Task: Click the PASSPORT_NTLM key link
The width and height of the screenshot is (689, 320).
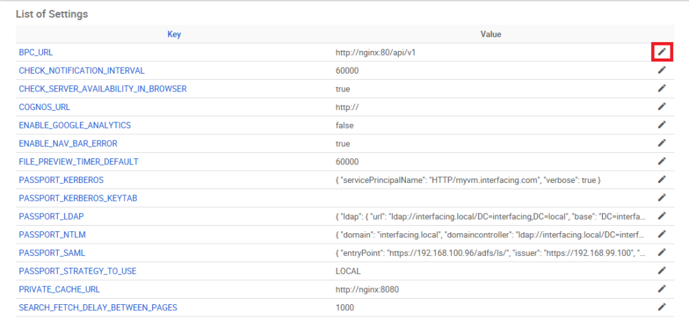Action: coord(52,235)
